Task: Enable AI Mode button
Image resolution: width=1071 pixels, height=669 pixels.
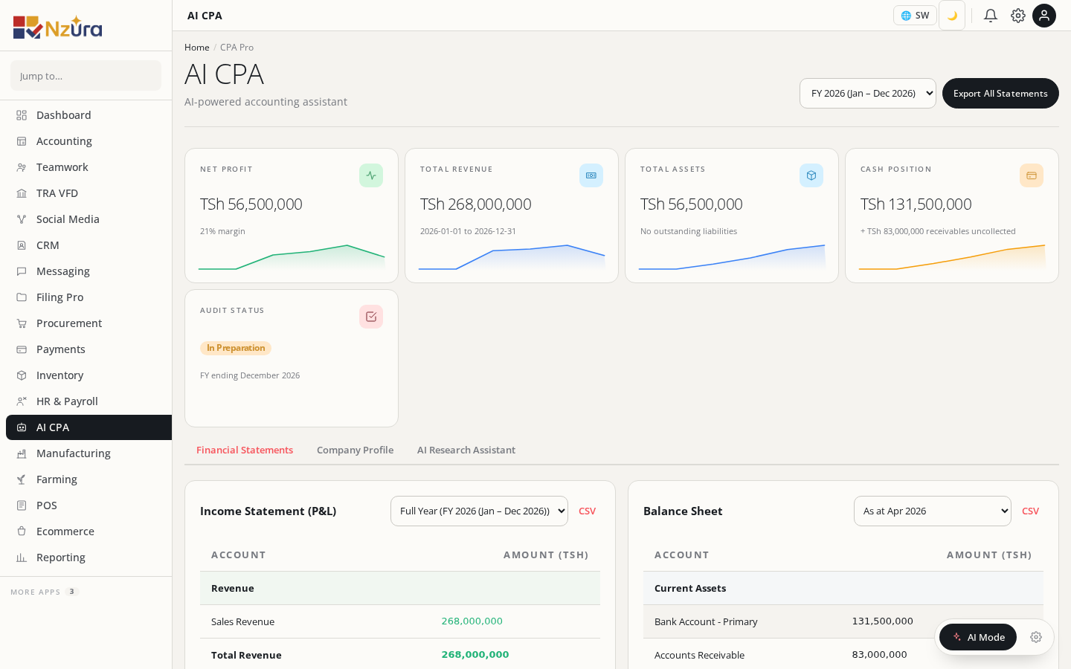Action: 978,637
